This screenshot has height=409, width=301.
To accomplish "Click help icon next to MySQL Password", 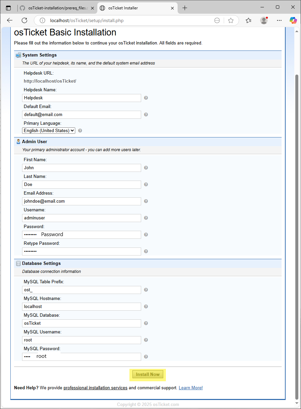I will click(146, 357).
